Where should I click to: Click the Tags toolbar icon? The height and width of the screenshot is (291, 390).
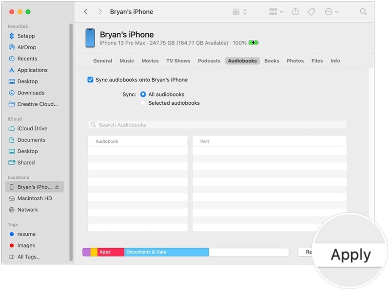[x=312, y=12]
